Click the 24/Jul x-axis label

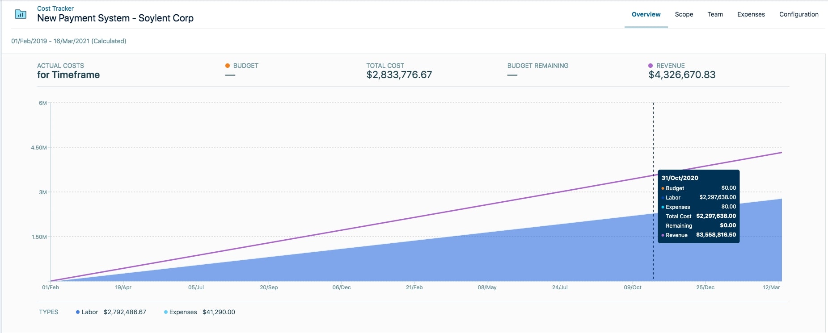560,287
